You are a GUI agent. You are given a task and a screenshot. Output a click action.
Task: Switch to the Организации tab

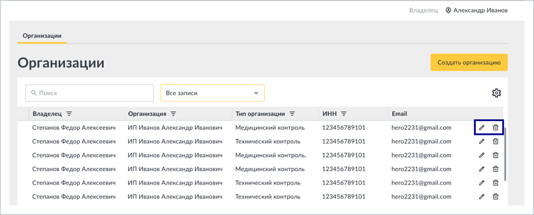coord(42,36)
